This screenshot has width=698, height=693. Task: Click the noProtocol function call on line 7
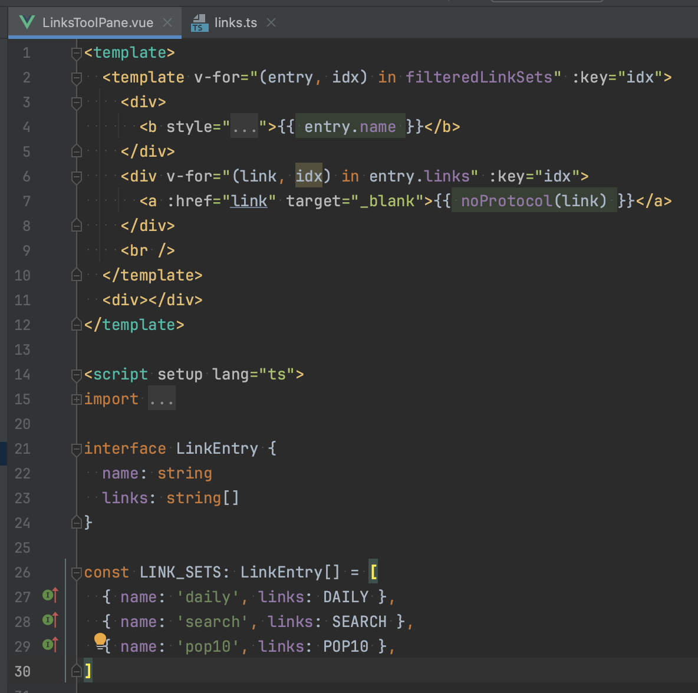(534, 201)
